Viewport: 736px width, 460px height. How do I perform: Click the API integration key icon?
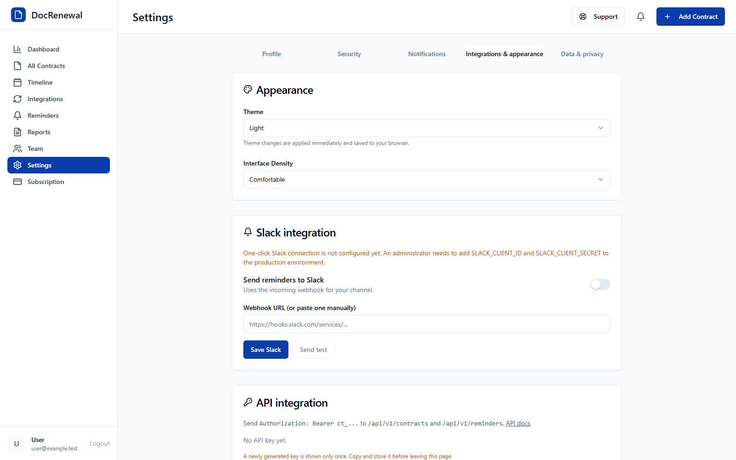coord(248,402)
